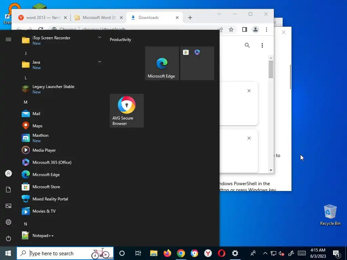Close the word 2013 Yandex tab
Viewport: 347px width, 260px height.
tap(65, 18)
